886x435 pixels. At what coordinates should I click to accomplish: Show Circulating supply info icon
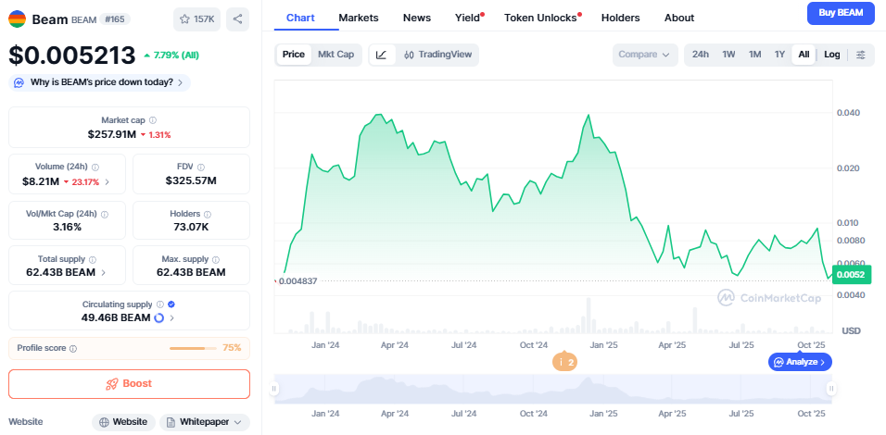160,304
